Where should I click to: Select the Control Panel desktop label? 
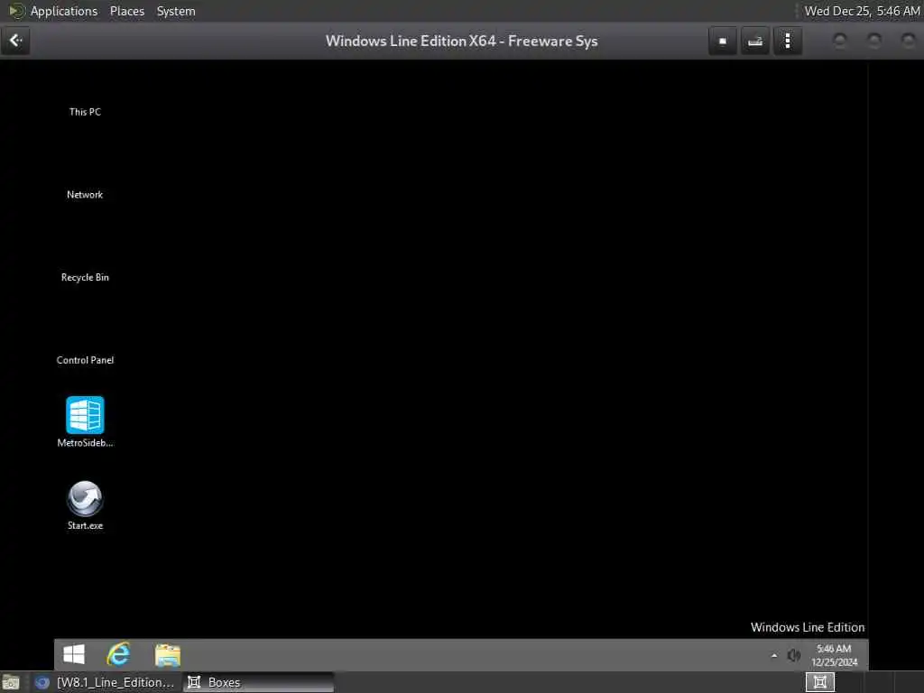pos(85,360)
